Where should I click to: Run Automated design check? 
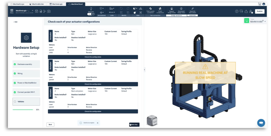click(x=181, y=10)
